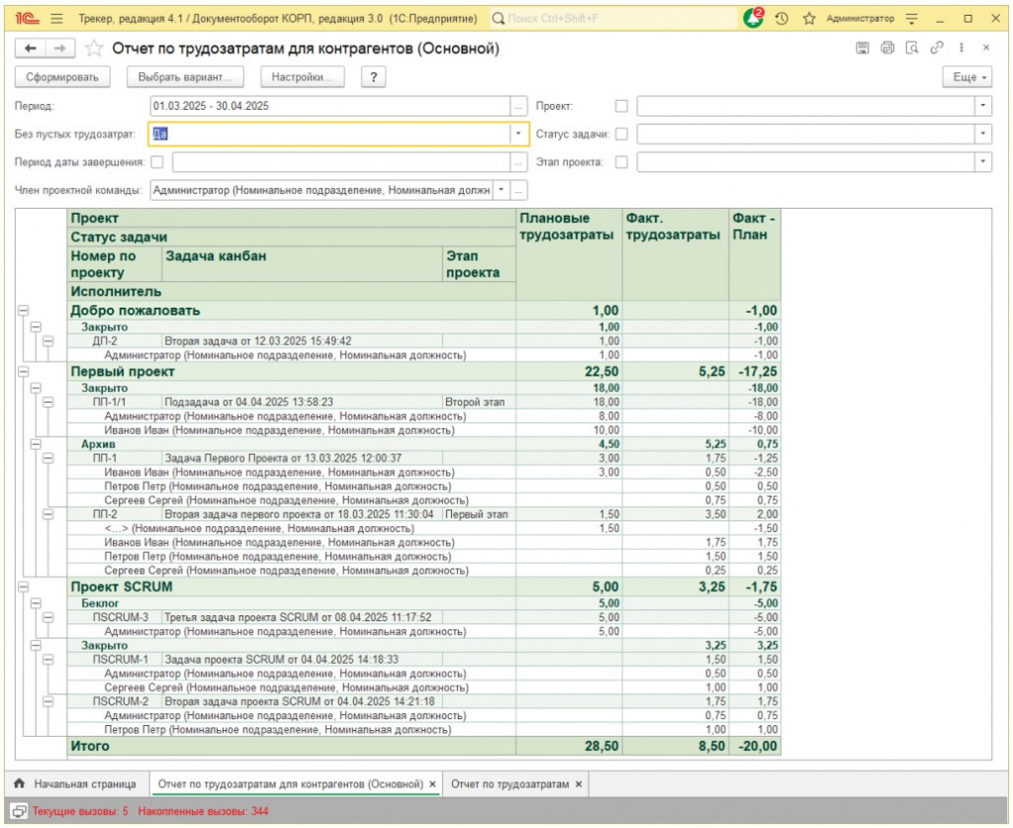1013x828 pixels.
Task: Select Отчет по трудозатратам для контрагентов tab
Action: pyautogui.click(x=297, y=784)
